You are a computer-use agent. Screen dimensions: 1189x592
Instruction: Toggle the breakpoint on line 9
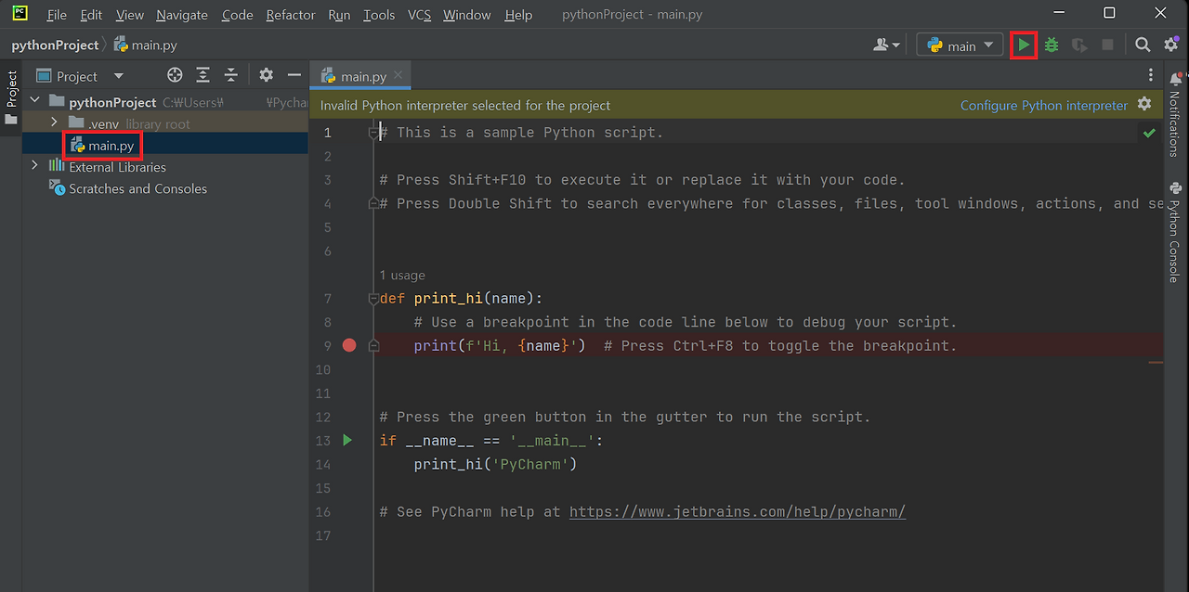pos(348,344)
